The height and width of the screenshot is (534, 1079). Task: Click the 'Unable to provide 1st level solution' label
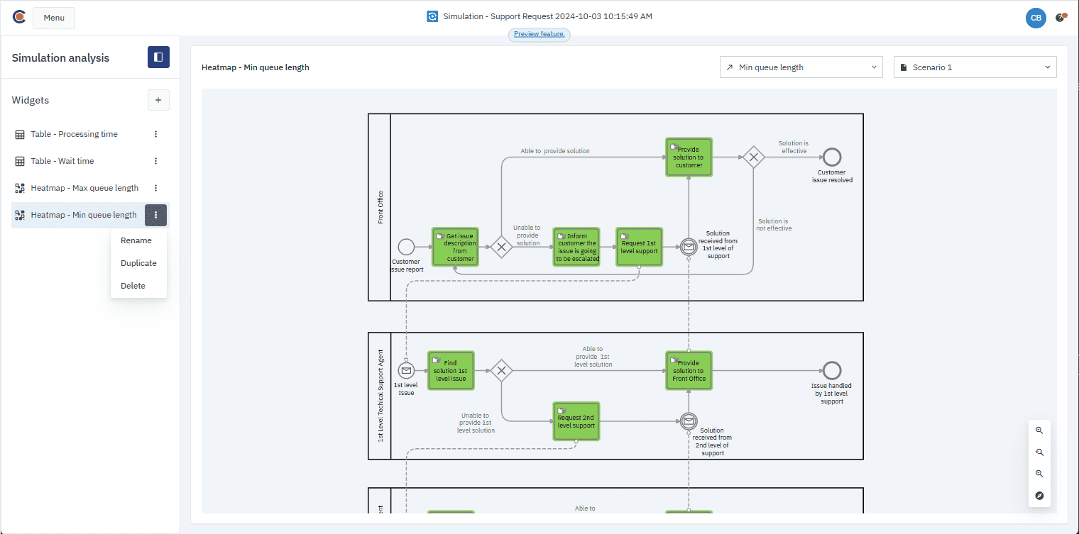click(x=476, y=423)
